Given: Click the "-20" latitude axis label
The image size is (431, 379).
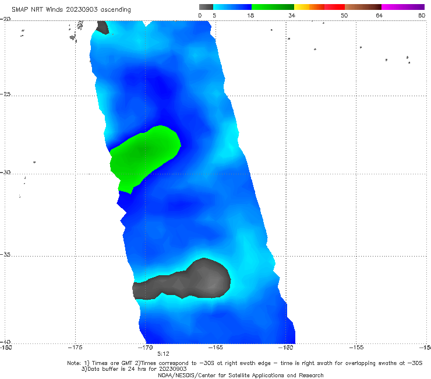Looking at the screenshot, I should 5,19.
